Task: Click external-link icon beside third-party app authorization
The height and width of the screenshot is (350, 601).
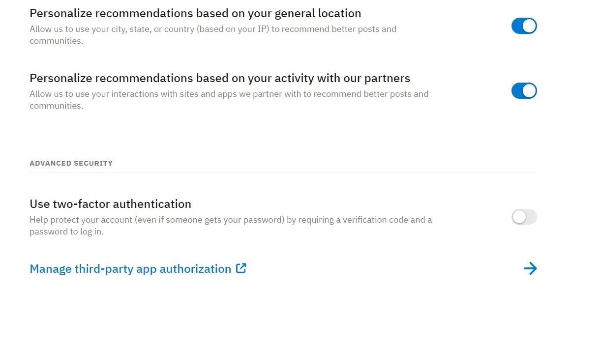Action: tap(241, 268)
